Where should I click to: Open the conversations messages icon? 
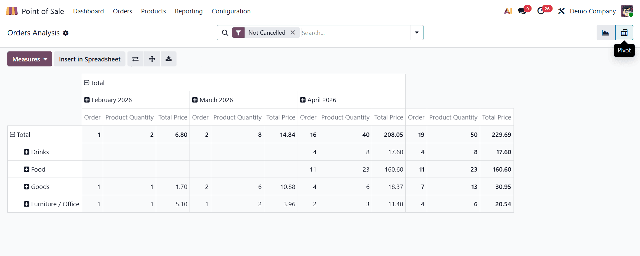(x=522, y=11)
